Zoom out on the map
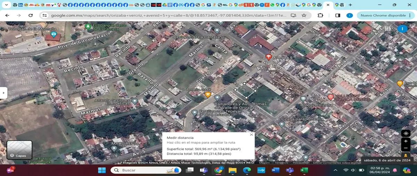The image size is (417, 176). tap(406, 148)
